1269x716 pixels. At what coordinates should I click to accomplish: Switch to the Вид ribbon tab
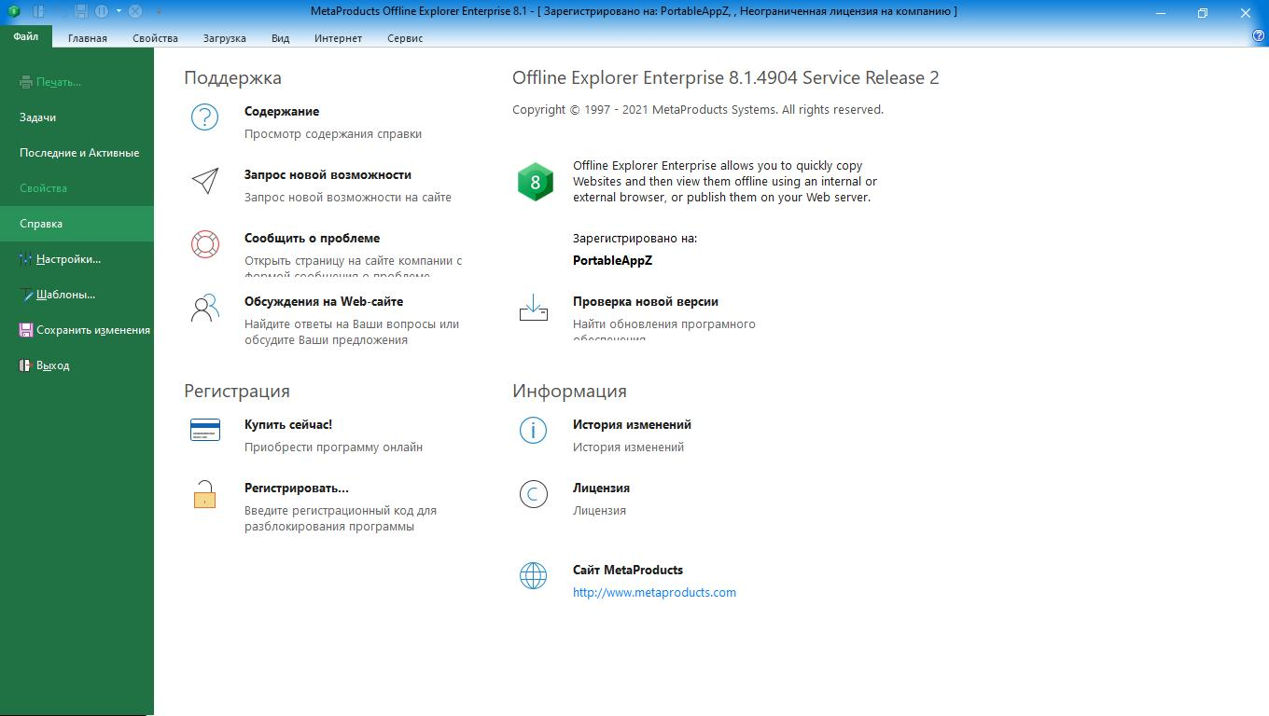click(x=281, y=38)
